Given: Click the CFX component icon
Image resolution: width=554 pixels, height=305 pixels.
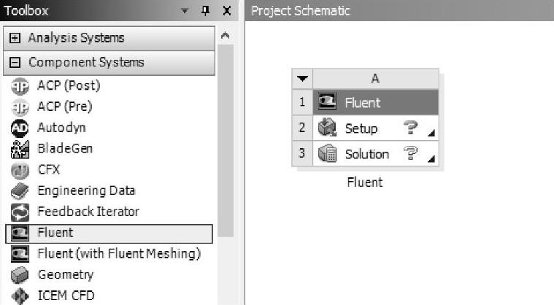Looking at the screenshot, I should pyautogui.click(x=20, y=170).
